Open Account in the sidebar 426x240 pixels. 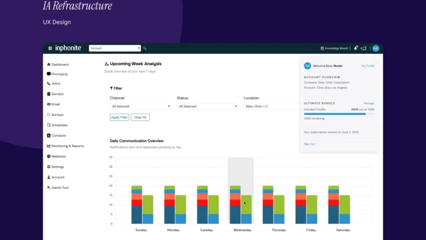(56, 177)
